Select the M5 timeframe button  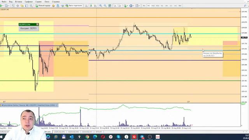pyautogui.click(x=149, y=6)
